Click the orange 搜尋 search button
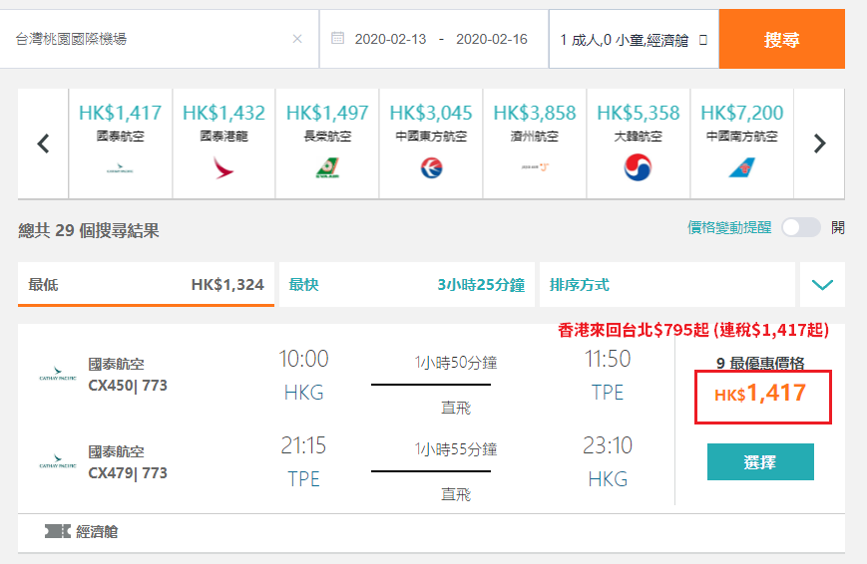The image size is (867, 564). point(782,39)
